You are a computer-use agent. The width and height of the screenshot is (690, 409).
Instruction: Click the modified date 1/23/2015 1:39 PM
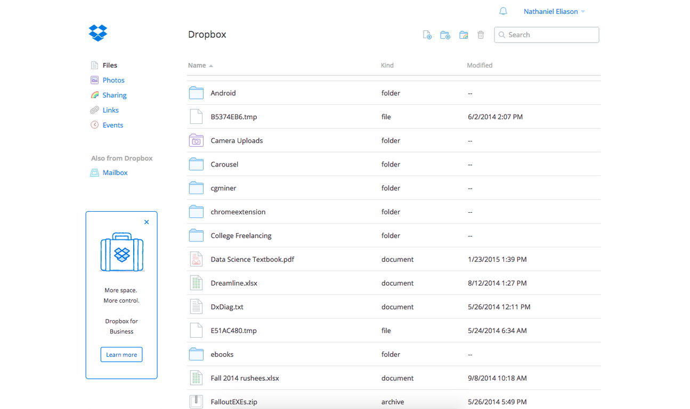pyautogui.click(x=497, y=260)
